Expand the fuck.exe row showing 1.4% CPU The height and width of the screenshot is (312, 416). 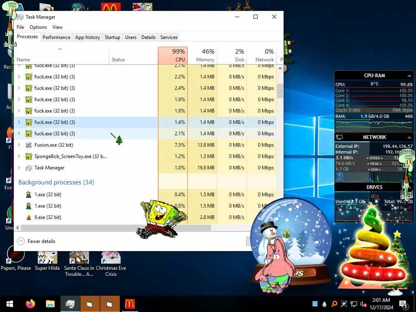[19, 122]
